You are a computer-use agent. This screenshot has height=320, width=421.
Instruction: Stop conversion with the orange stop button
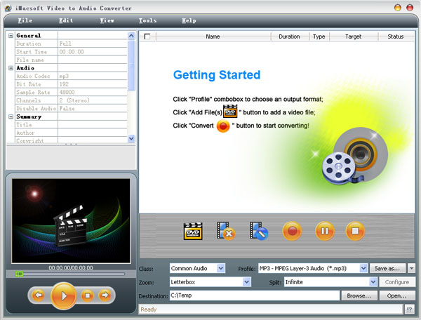(x=356, y=231)
